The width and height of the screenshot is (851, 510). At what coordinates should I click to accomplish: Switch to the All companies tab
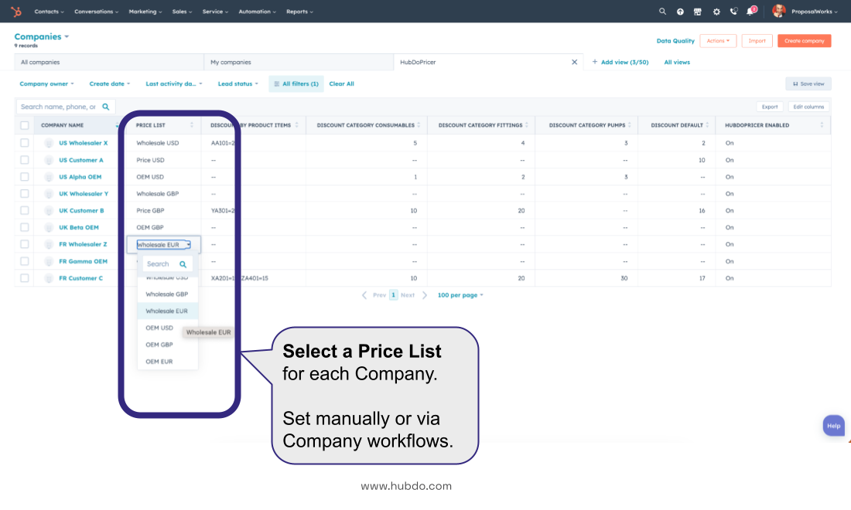point(108,63)
